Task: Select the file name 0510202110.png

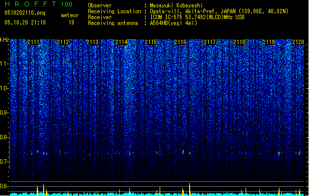Action: click(x=25, y=13)
